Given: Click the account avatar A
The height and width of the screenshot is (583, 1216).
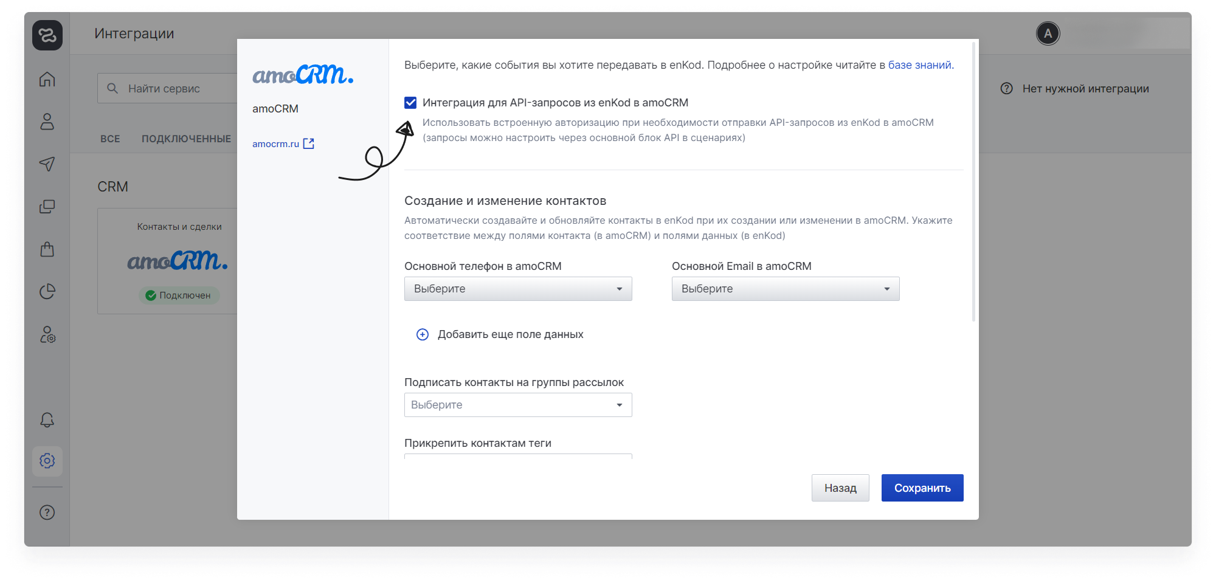Looking at the screenshot, I should (1048, 33).
